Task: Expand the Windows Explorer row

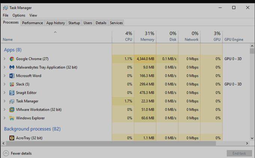Action: 4,118
